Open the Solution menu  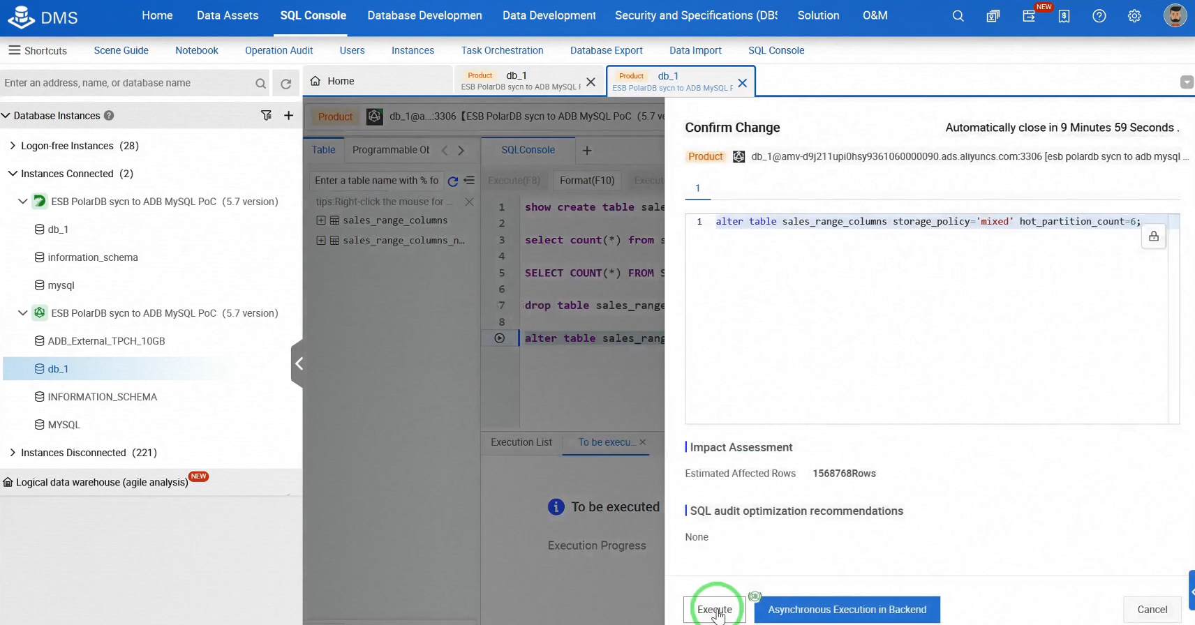(819, 15)
